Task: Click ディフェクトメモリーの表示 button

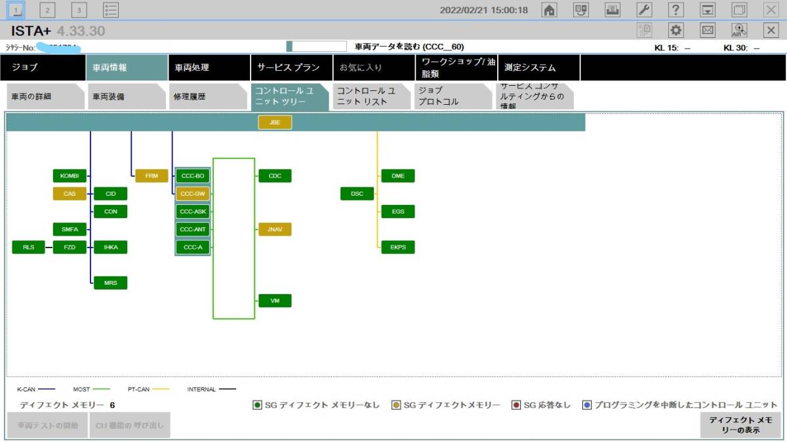Action: [740, 426]
